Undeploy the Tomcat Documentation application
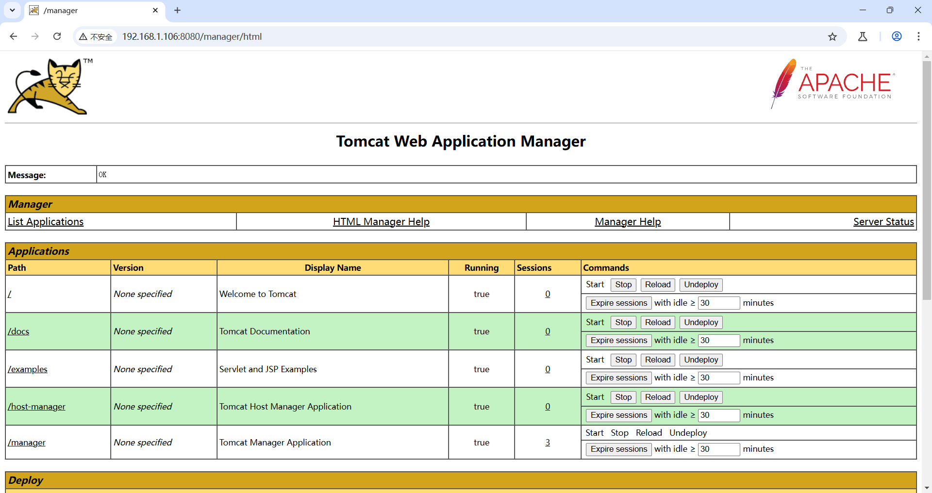Image resolution: width=932 pixels, height=493 pixels. pyautogui.click(x=701, y=323)
